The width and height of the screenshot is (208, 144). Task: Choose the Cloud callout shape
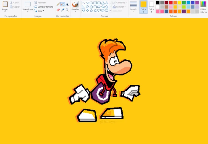[107, 11]
